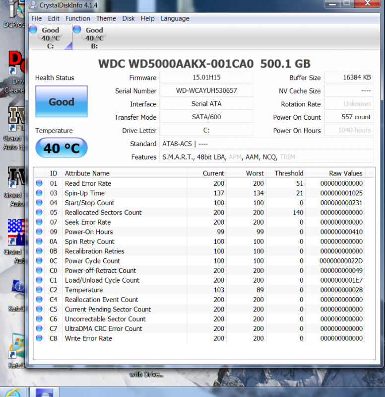Select the C: drive tab
The width and height of the screenshot is (385, 397).
click(x=50, y=38)
